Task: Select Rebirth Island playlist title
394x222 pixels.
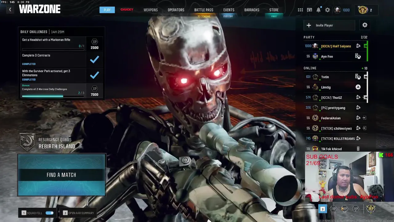Action: click(x=57, y=146)
